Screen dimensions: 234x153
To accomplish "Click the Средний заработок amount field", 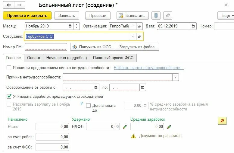I will pos(147,127).
